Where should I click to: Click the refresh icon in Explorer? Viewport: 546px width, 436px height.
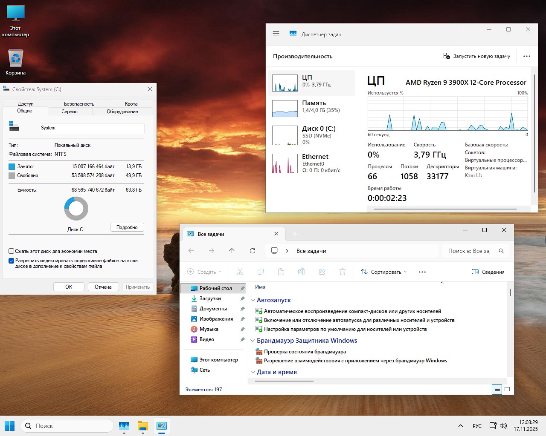[x=253, y=251]
